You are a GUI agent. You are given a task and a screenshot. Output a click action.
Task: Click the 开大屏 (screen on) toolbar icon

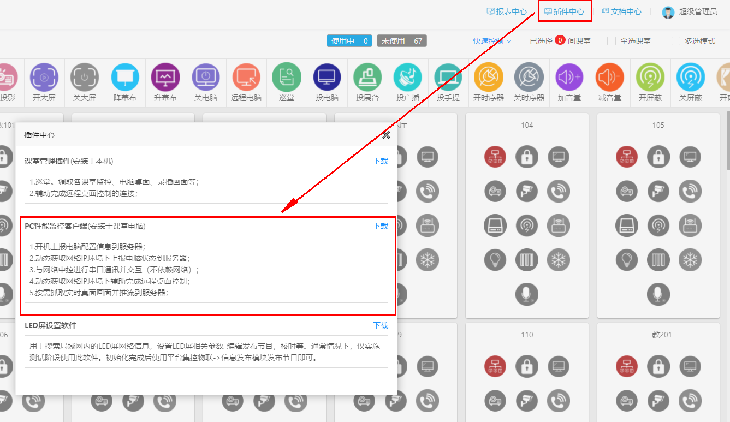pyautogui.click(x=44, y=77)
